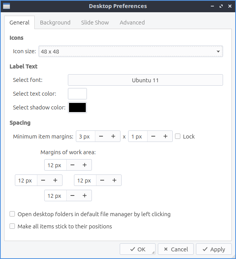Increase the top work area margin
Screen dimensions: 236x259
coord(85,165)
